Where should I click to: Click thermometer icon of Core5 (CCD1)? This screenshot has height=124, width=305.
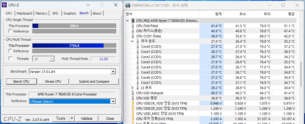(138, 72)
